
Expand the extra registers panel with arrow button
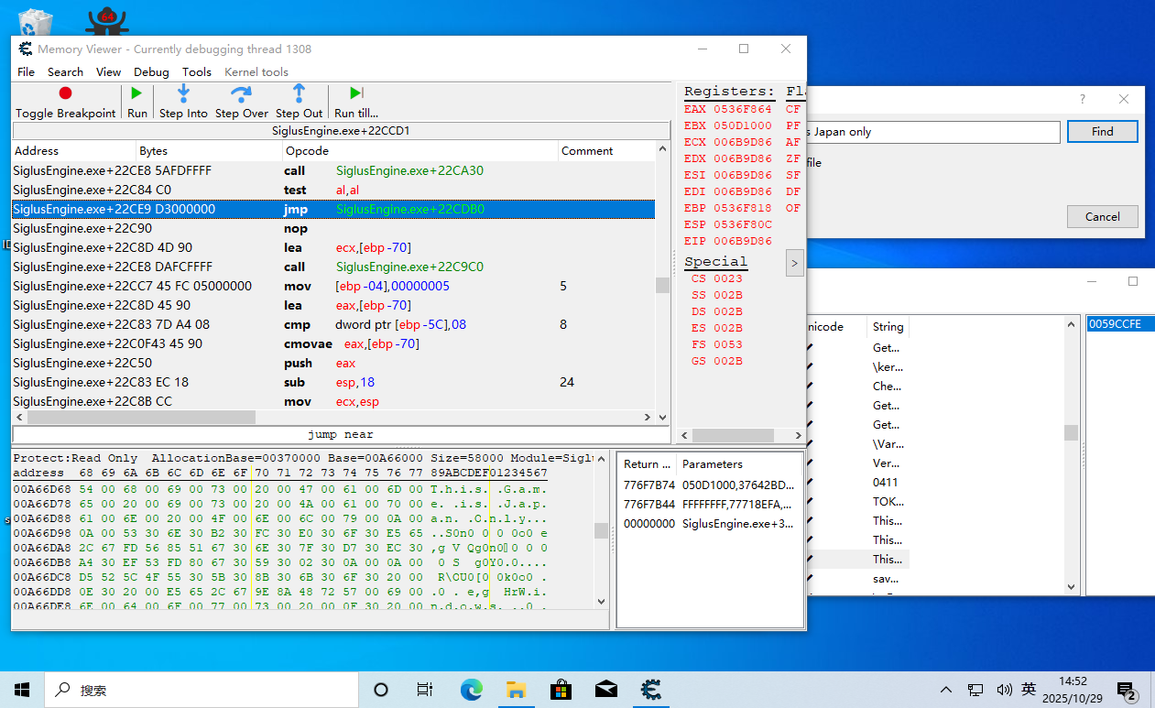[794, 264]
